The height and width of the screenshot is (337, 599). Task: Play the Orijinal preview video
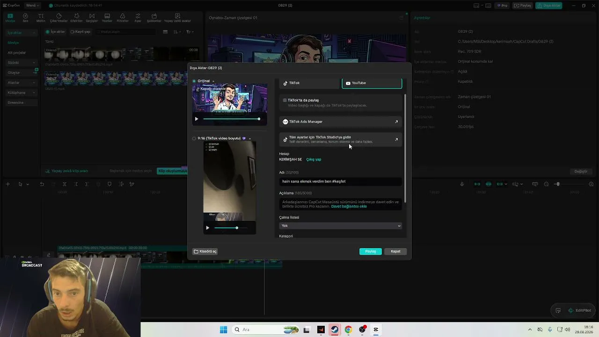(197, 119)
